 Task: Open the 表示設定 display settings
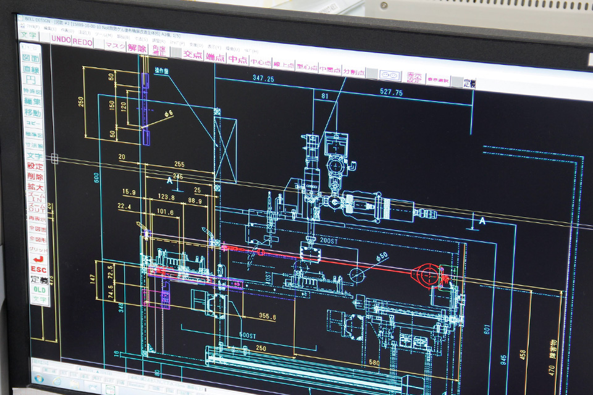click(414, 78)
